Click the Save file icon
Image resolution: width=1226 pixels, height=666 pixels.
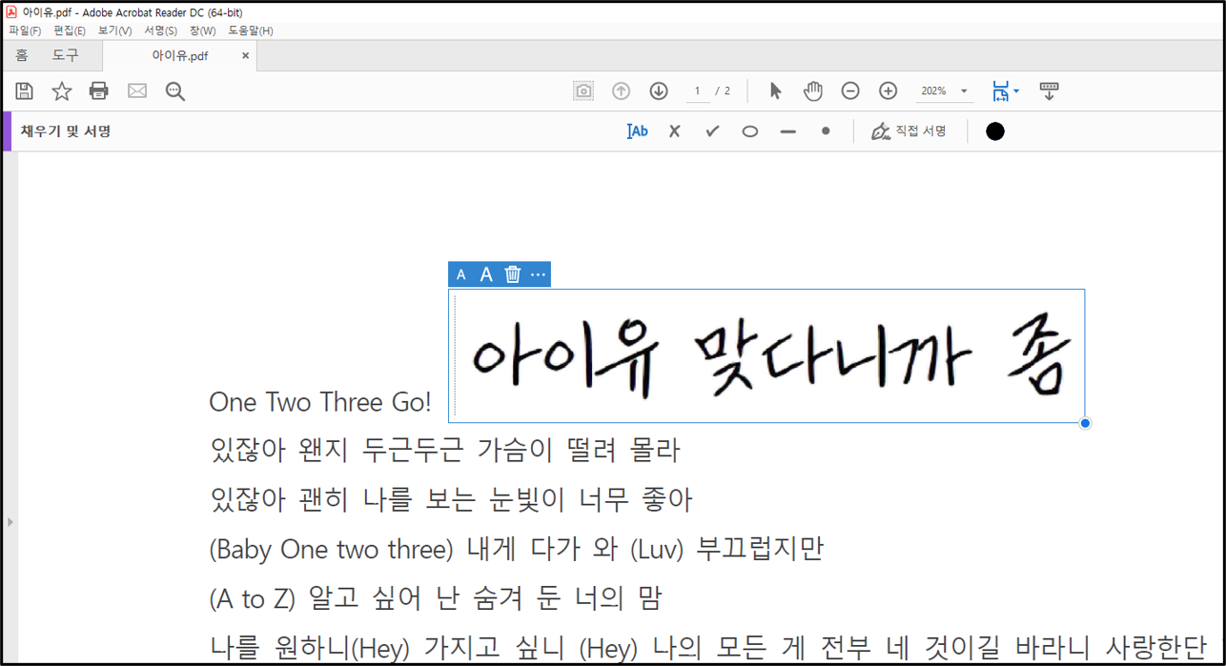pyautogui.click(x=25, y=91)
